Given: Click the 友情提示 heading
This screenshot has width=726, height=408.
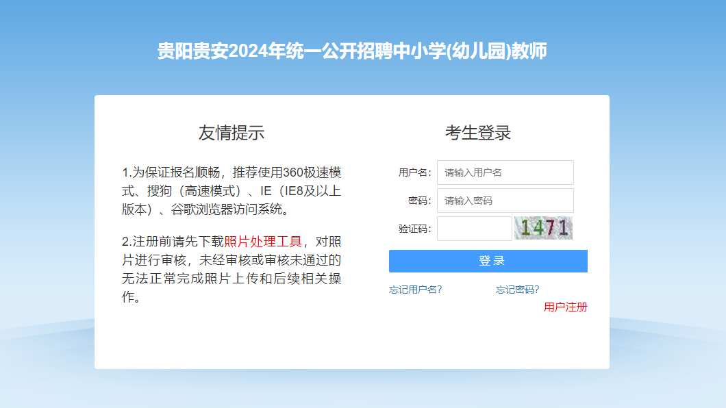Looking at the screenshot, I should click(231, 133).
